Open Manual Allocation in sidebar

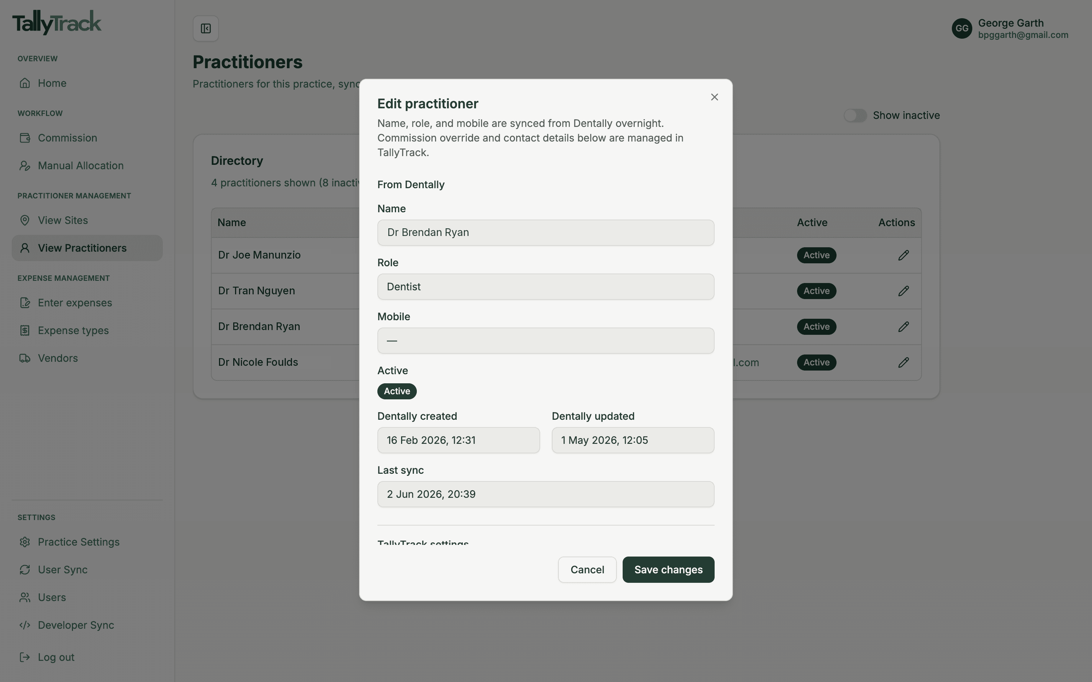tap(87, 166)
